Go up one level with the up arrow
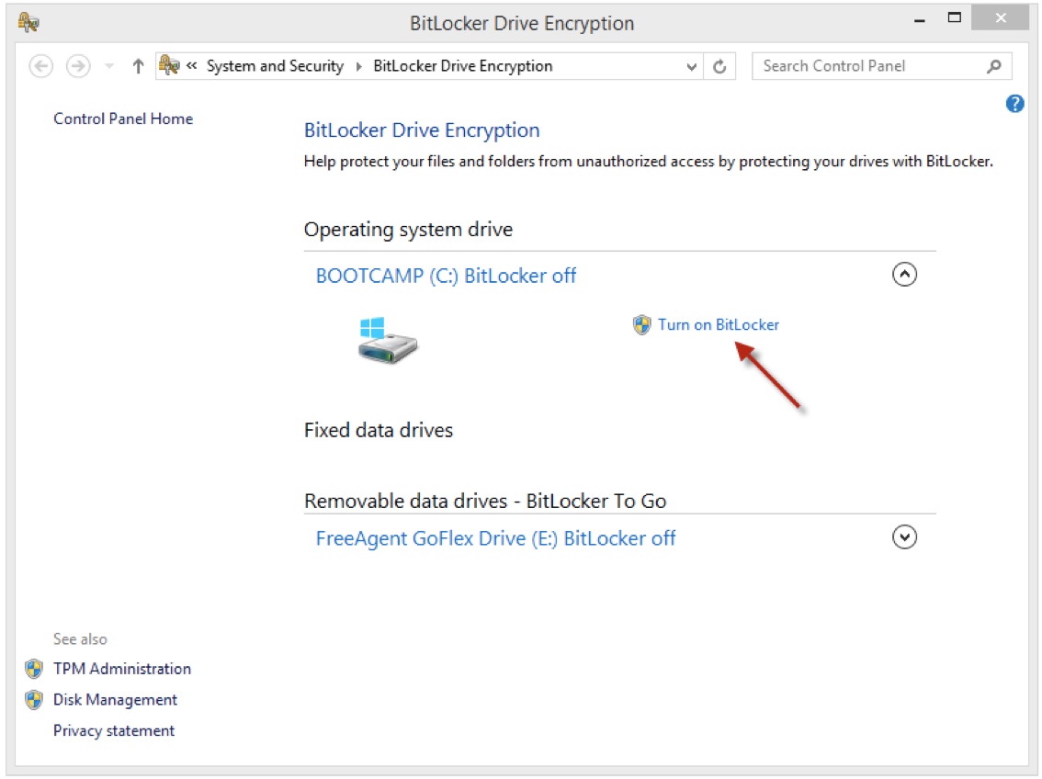The width and height of the screenshot is (1042, 779). tap(138, 66)
